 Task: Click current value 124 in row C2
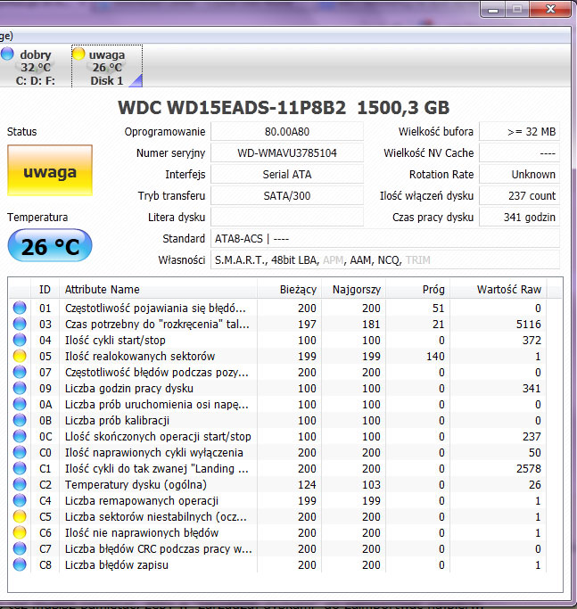[307, 485]
